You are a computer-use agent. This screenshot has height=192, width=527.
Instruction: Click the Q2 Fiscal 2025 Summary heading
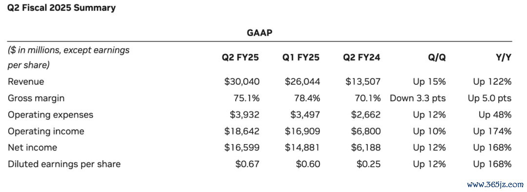[61, 8]
